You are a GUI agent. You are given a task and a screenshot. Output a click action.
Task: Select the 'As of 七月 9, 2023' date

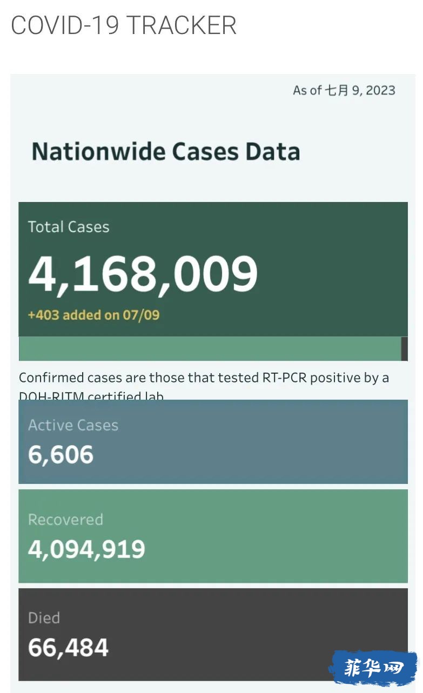[x=344, y=90]
